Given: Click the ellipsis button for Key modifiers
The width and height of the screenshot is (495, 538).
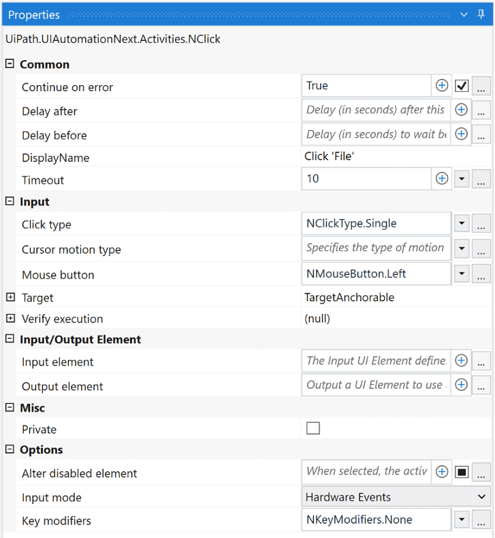Looking at the screenshot, I should coord(481,520).
